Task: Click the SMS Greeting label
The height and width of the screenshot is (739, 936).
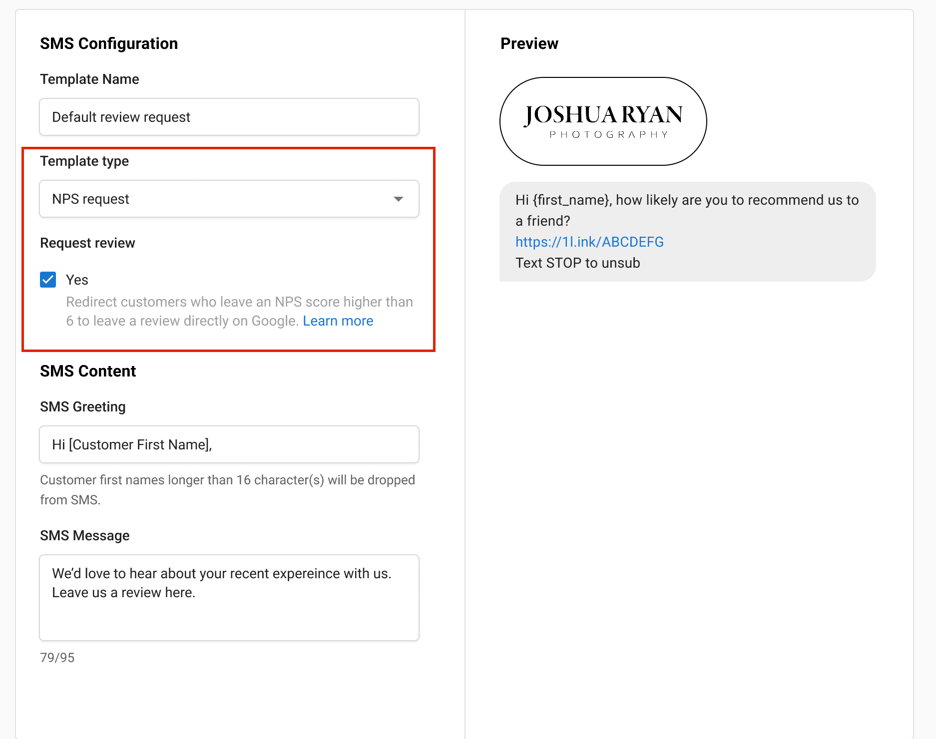Action: (x=82, y=406)
